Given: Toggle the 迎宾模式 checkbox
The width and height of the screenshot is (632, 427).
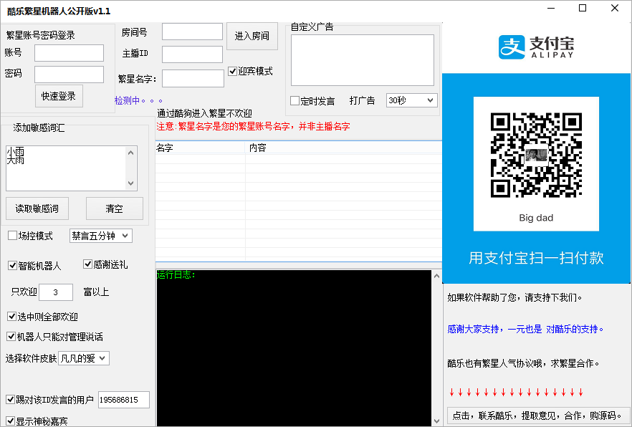Looking at the screenshot, I should (233, 72).
